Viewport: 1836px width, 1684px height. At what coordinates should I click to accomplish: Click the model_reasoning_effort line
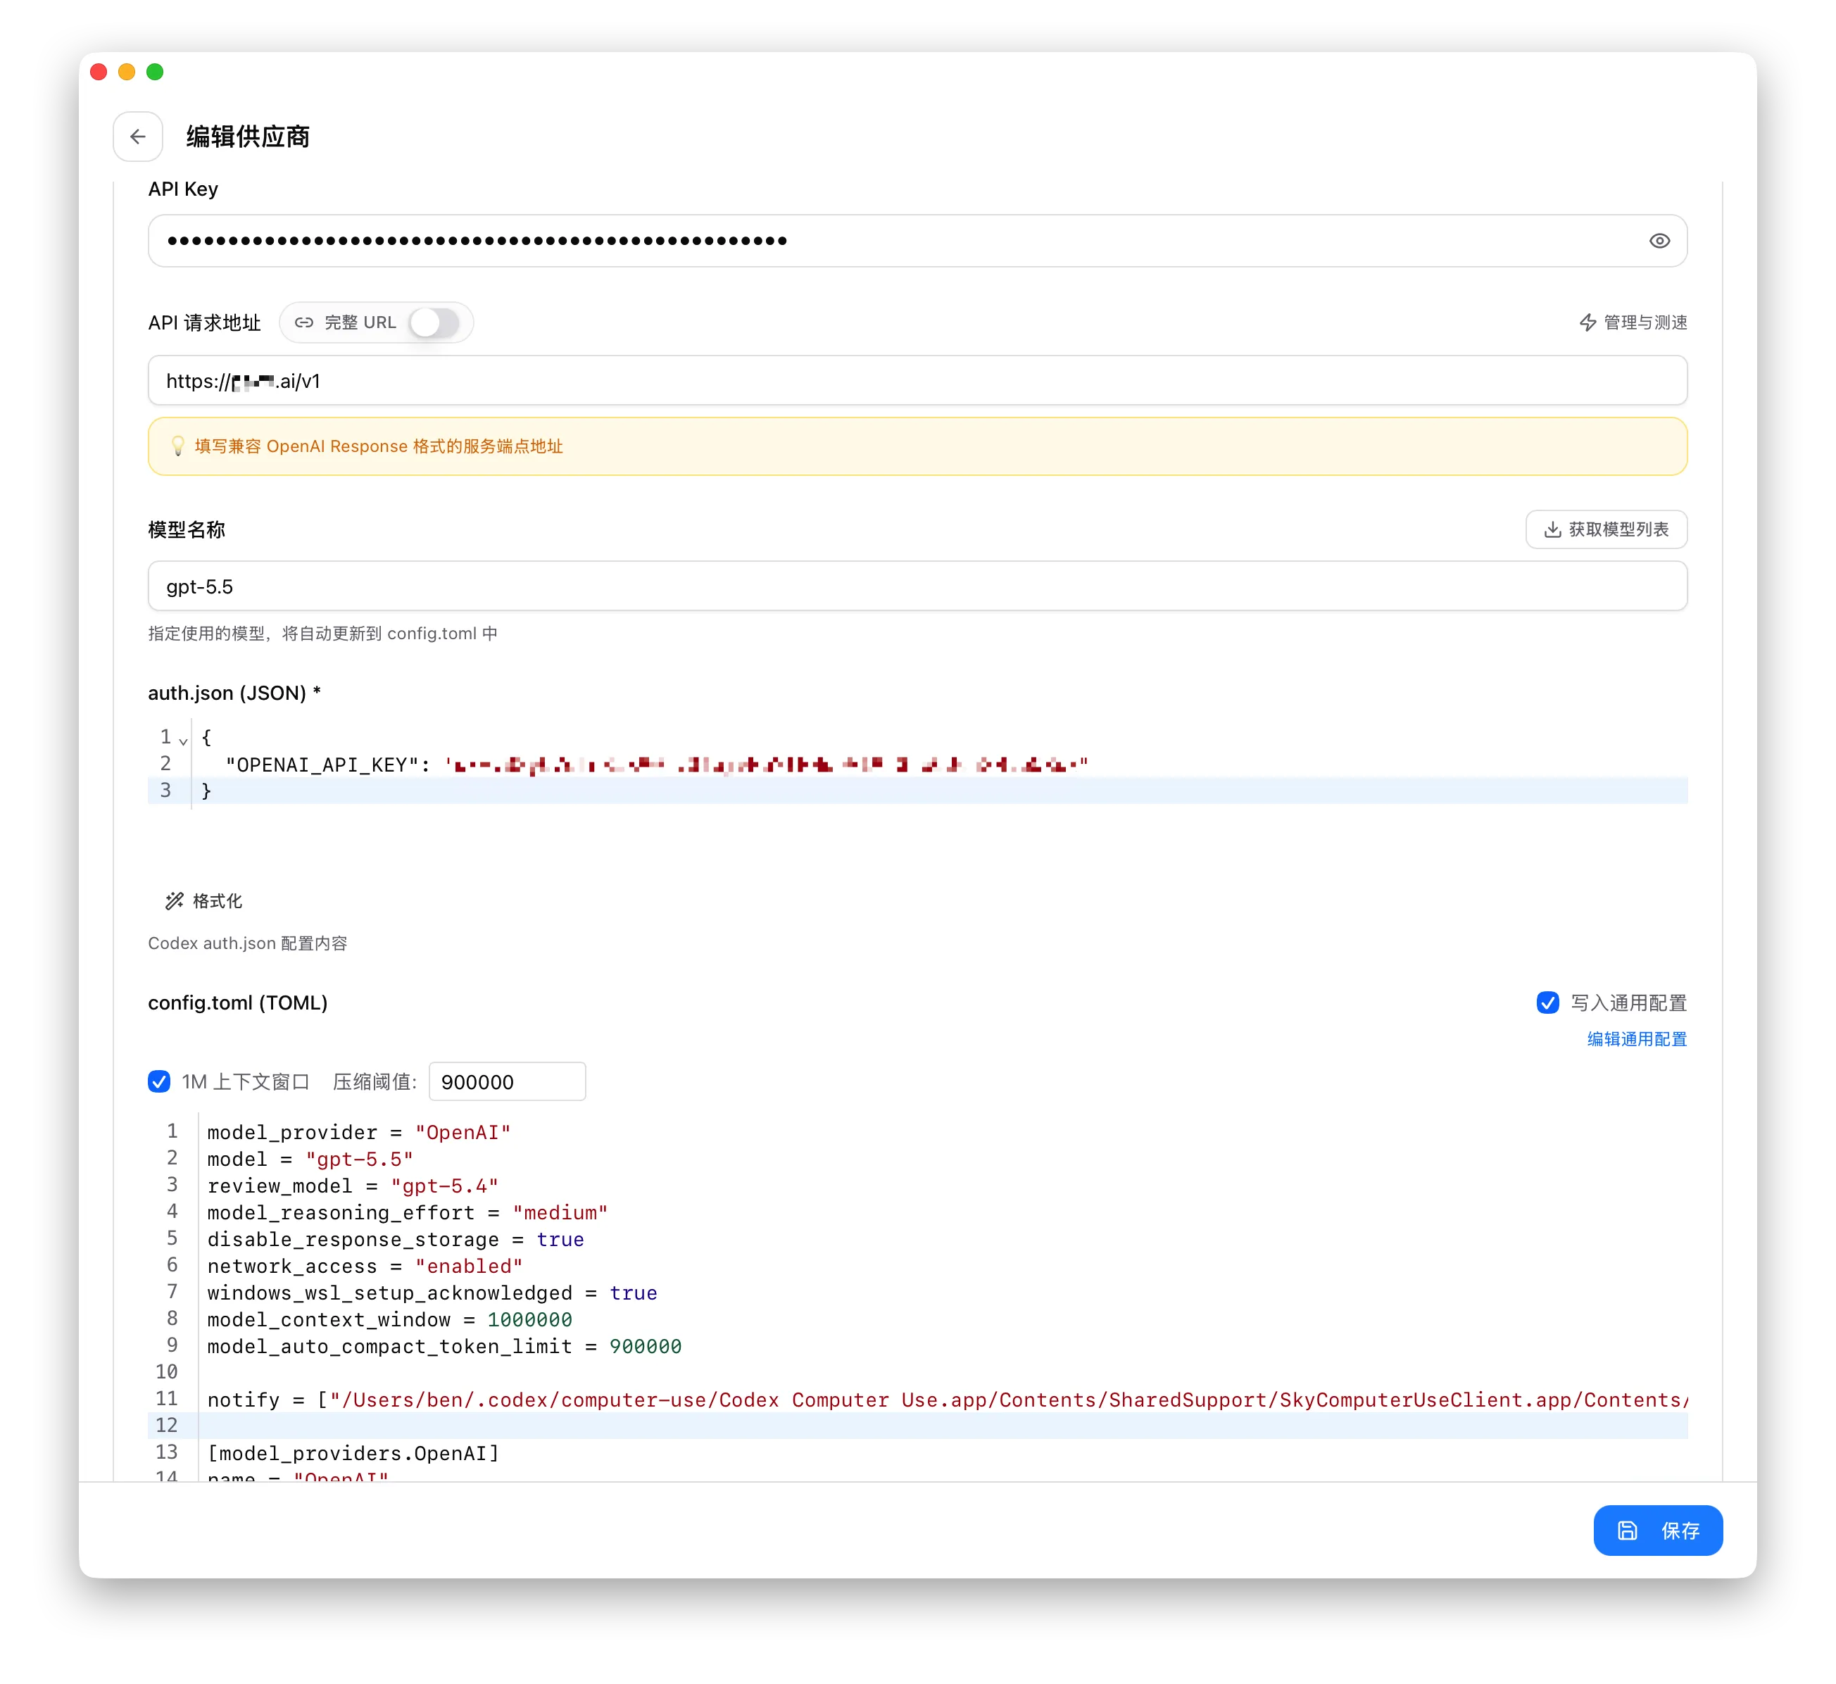coord(943,1213)
